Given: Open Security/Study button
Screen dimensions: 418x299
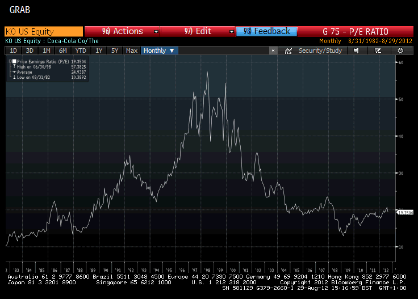Looking at the screenshot, I should (320, 50).
